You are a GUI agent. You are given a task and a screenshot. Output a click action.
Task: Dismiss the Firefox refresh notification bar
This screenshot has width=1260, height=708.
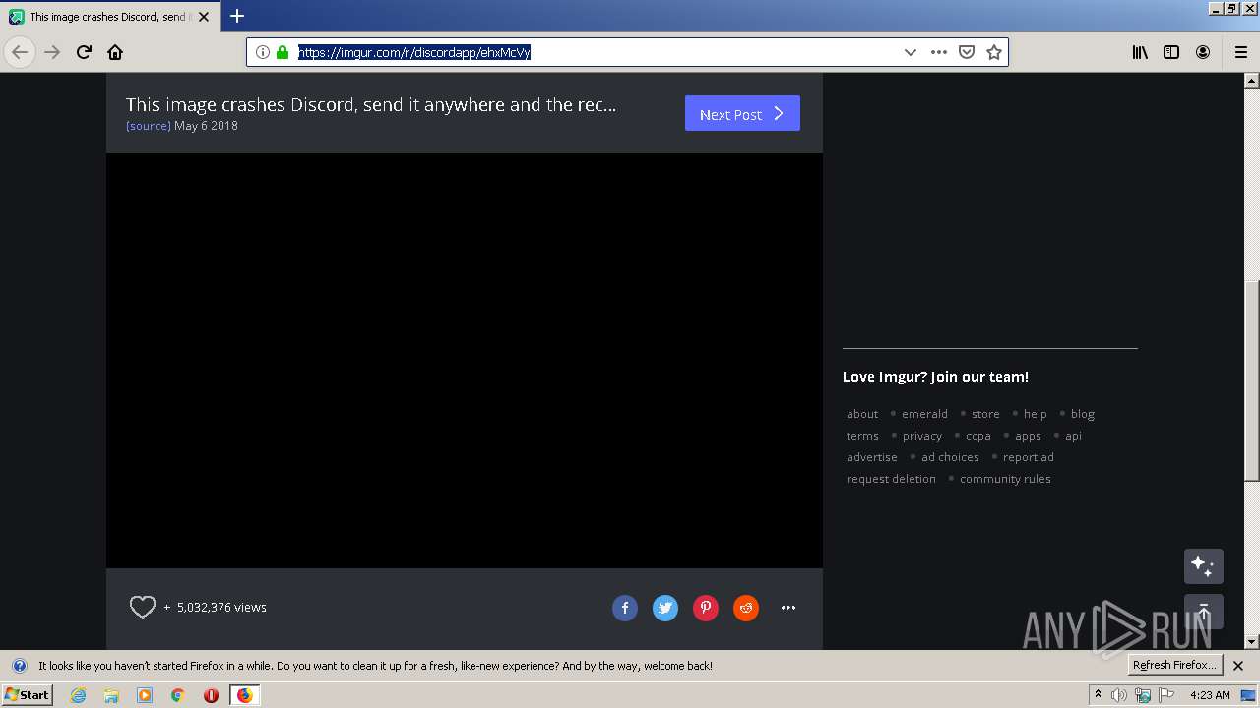tap(1238, 666)
